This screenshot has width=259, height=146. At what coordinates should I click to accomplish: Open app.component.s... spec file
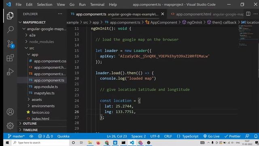pos(50,74)
